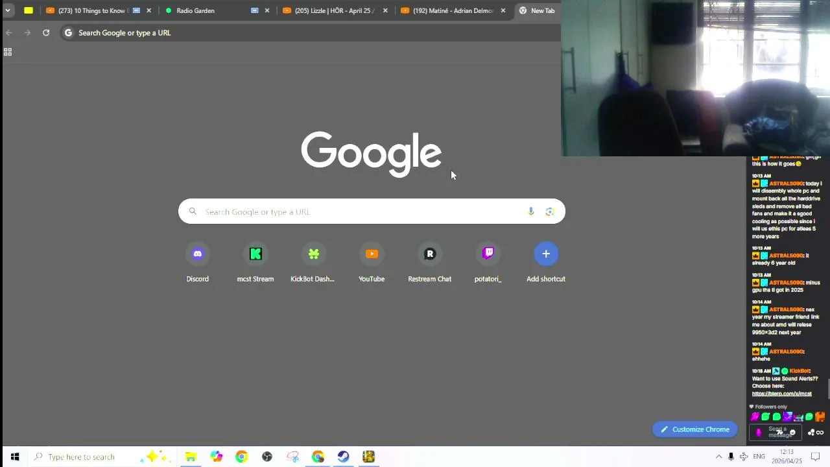Open the Windows notification center
The image size is (830, 467).
coord(816,457)
